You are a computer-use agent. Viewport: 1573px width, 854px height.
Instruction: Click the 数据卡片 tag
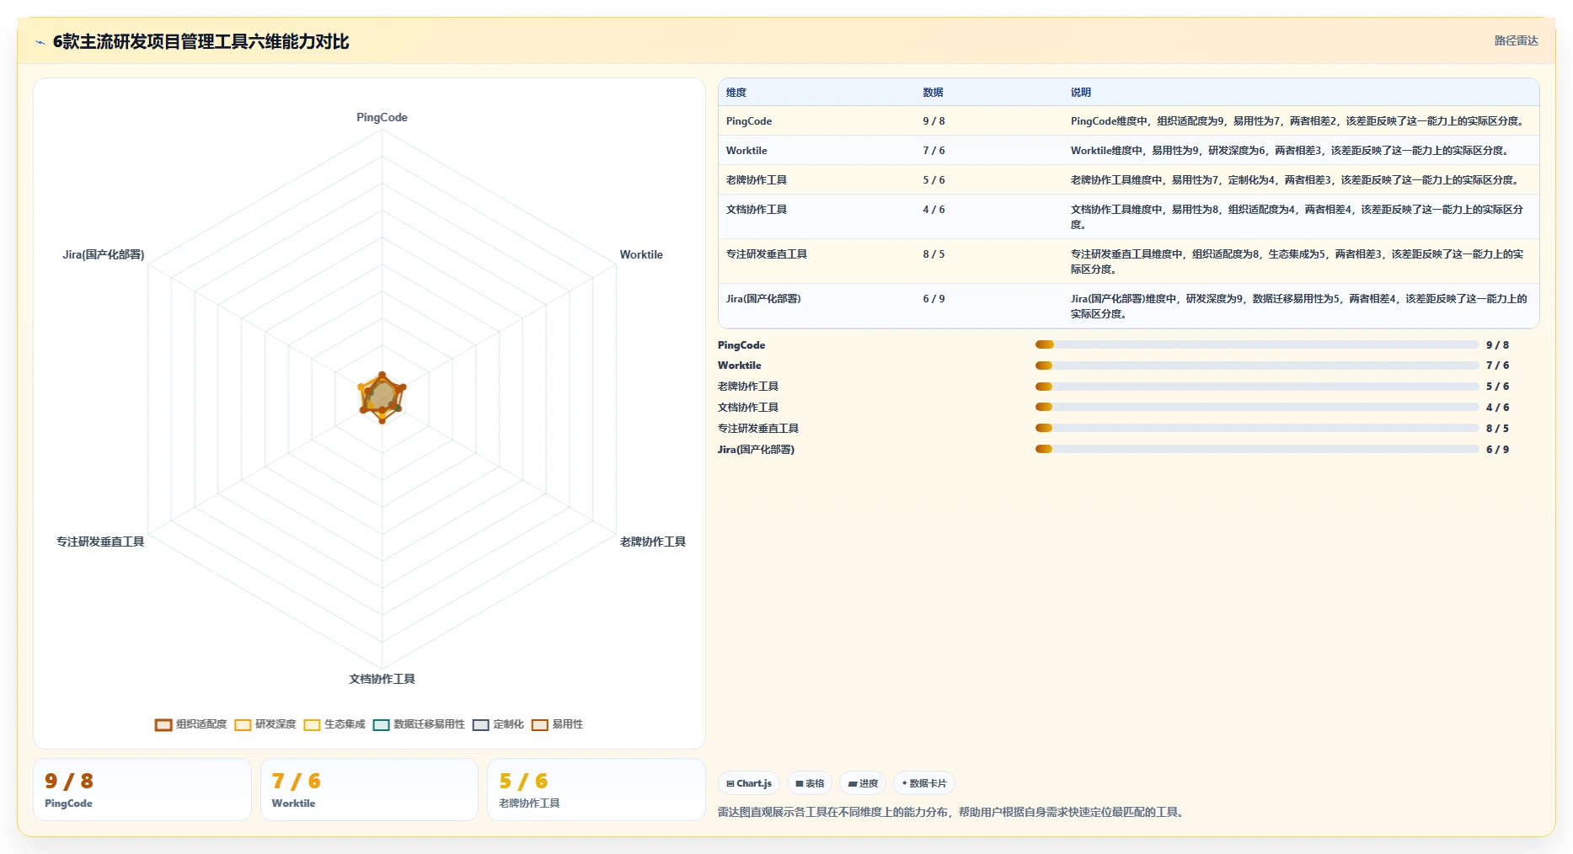[924, 783]
